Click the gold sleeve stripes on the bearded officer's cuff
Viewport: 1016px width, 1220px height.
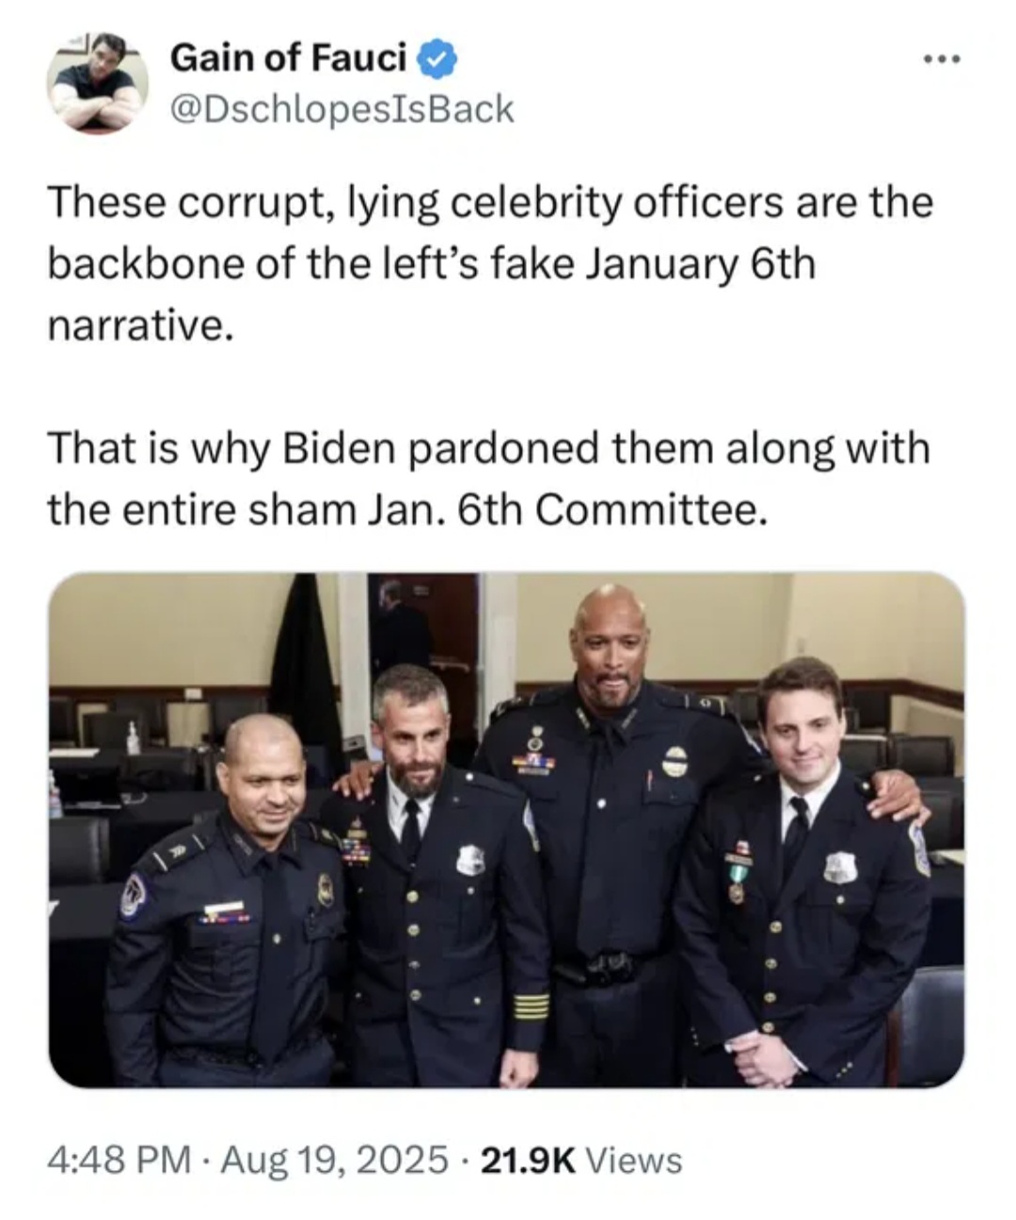532,1009
